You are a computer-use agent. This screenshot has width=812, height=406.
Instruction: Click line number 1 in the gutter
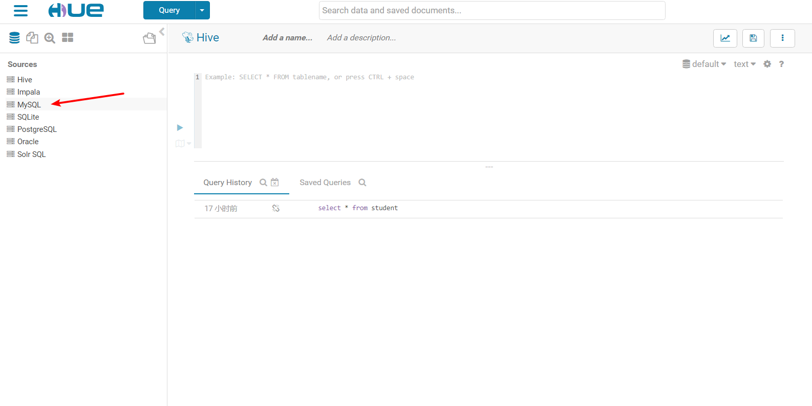click(x=198, y=77)
